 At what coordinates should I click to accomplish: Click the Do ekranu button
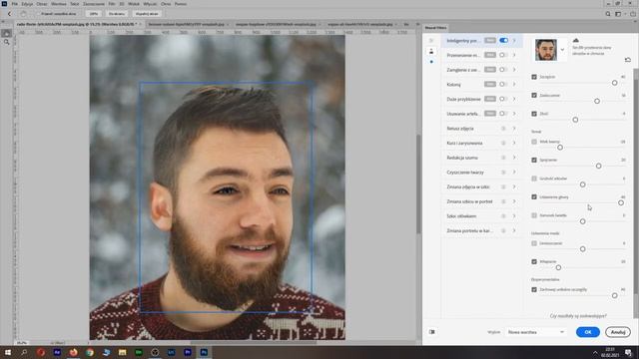pyautogui.click(x=117, y=14)
